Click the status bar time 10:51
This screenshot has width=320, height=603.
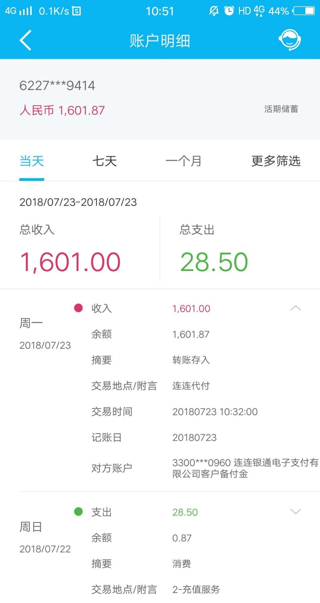click(x=160, y=11)
